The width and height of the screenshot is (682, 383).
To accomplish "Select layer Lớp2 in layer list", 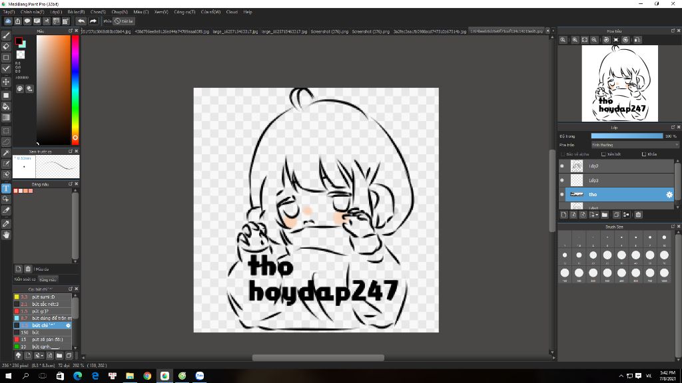I will (616, 166).
